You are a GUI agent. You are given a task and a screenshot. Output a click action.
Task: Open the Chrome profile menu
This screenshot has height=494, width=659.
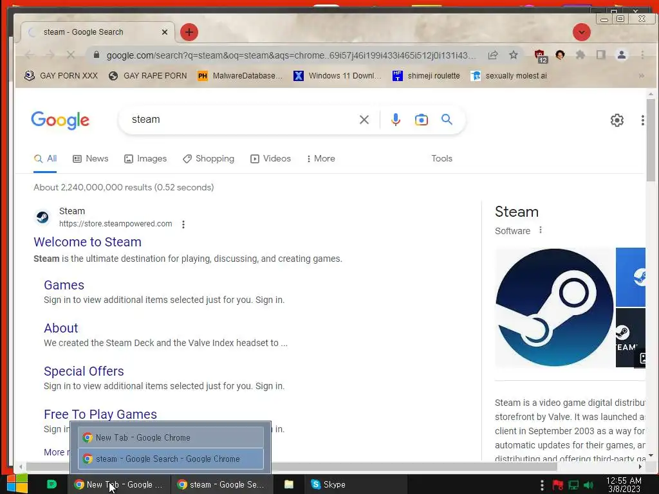click(x=622, y=55)
